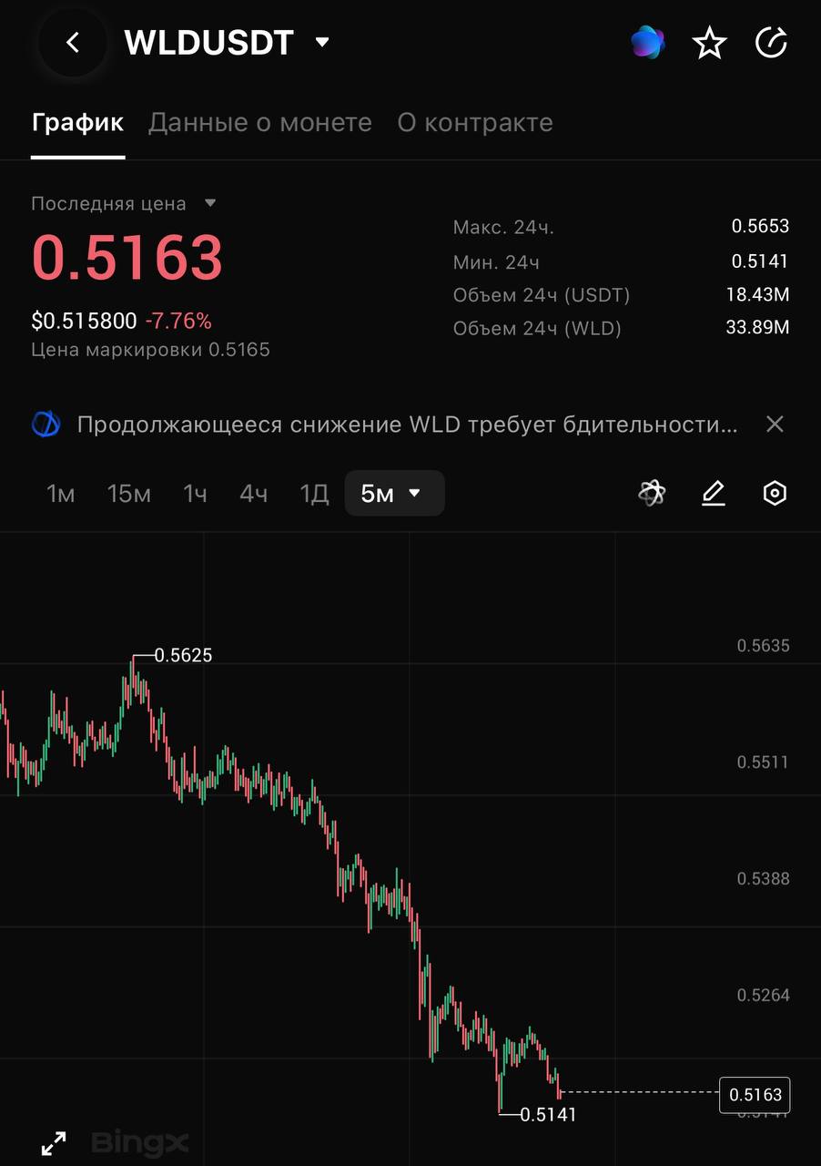Expand the Последняя цена price type dropdown
Screen dimensions: 821x1166
(210, 203)
